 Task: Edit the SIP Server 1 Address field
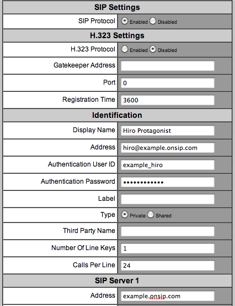168,296
